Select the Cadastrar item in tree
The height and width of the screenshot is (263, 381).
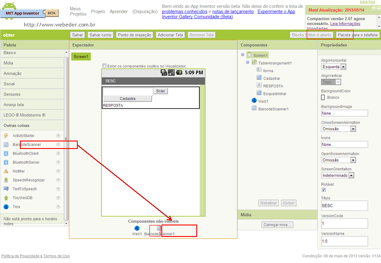coord(272,78)
